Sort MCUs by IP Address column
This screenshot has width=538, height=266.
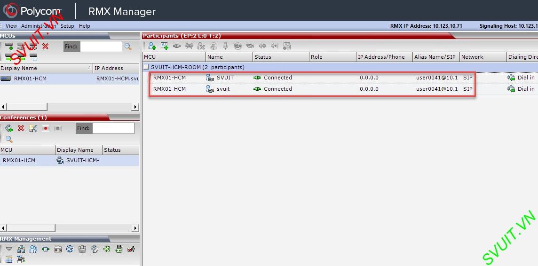coord(116,68)
